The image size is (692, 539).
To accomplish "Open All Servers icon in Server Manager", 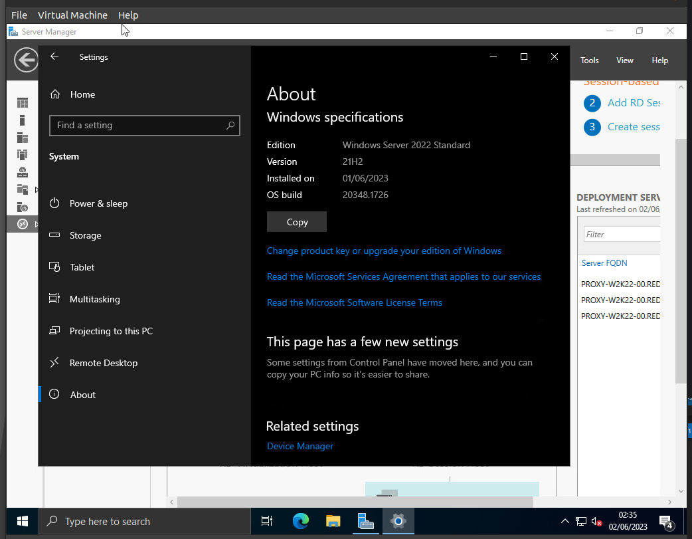I will coord(23,138).
